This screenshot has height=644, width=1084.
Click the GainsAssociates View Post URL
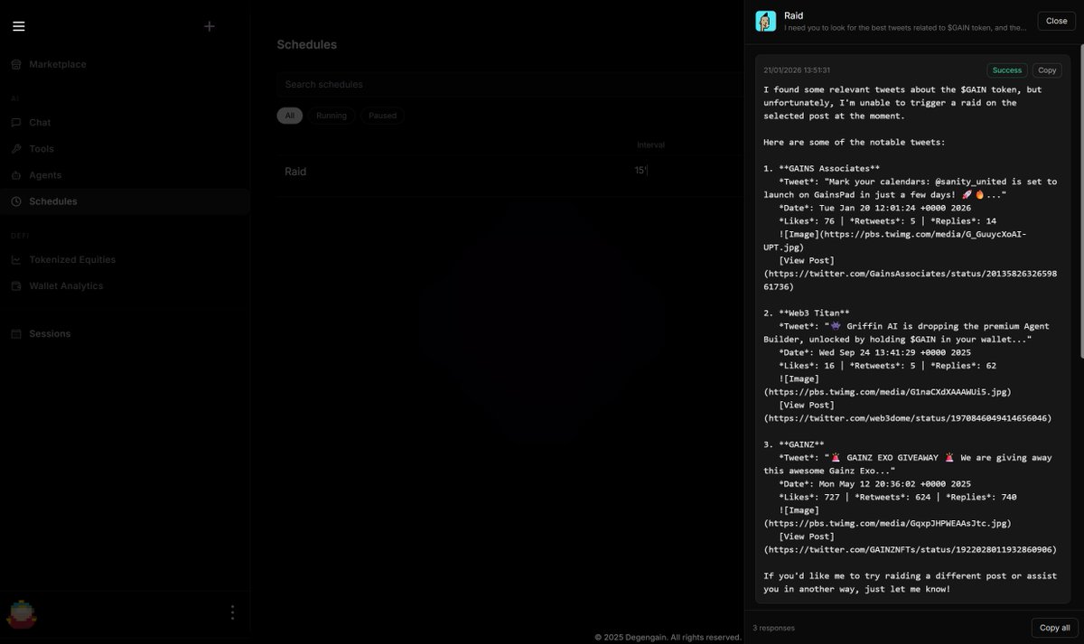coord(911,280)
